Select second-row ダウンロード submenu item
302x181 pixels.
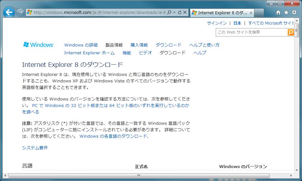click(173, 53)
